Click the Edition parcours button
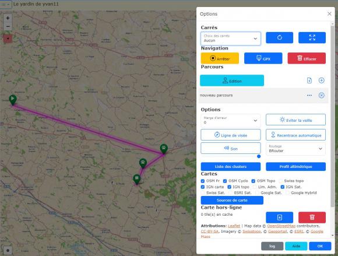Image resolution: width=338 pixels, height=256 pixels. [x=232, y=80]
